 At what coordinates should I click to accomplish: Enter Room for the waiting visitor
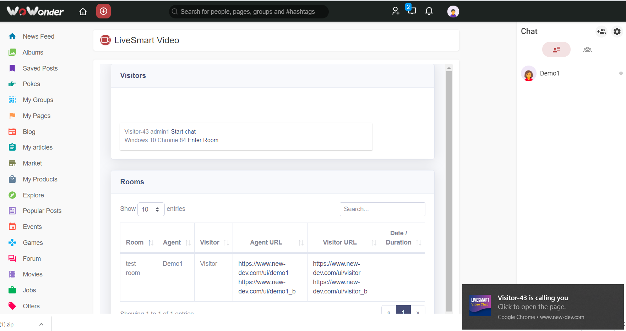(203, 140)
